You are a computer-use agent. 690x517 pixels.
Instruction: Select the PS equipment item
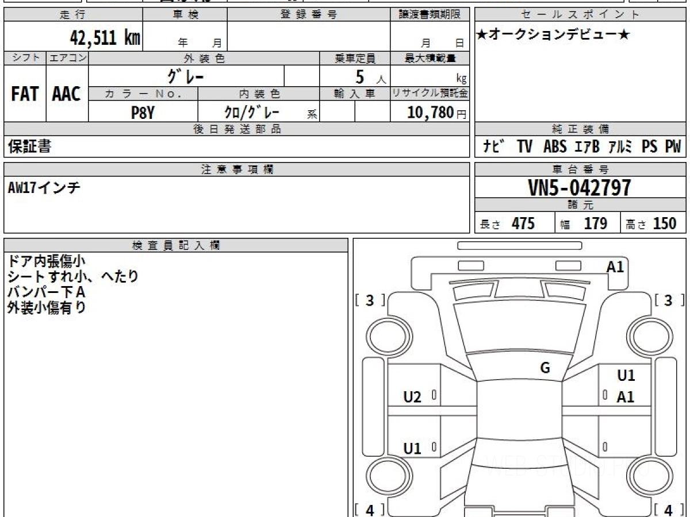click(x=649, y=147)
